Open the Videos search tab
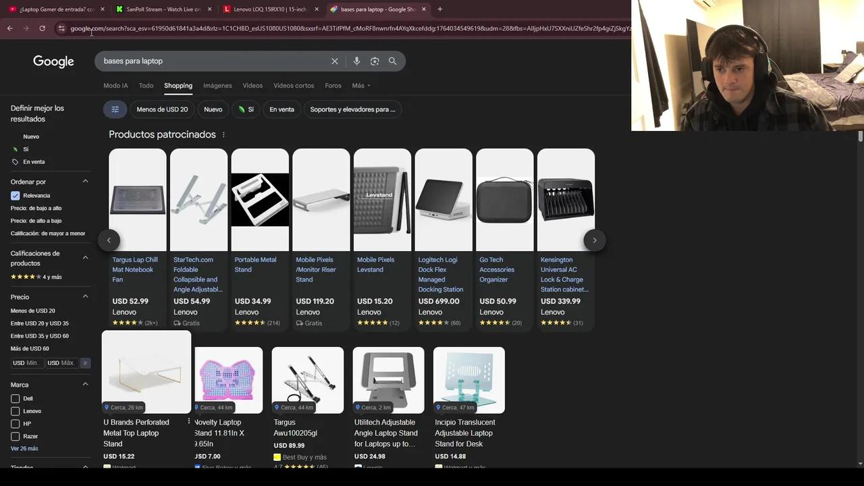Image resolution: width=864 pixels, height=486 pixels. [x=252, y=86]
